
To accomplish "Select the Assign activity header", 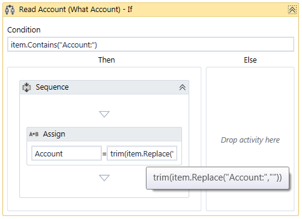I will tap(104, 134).
